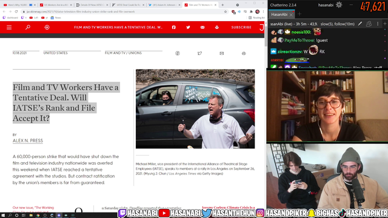Click username ziireactionzv in chat
The height and width of the screenshot is (218, 388).
coord(290,51)
